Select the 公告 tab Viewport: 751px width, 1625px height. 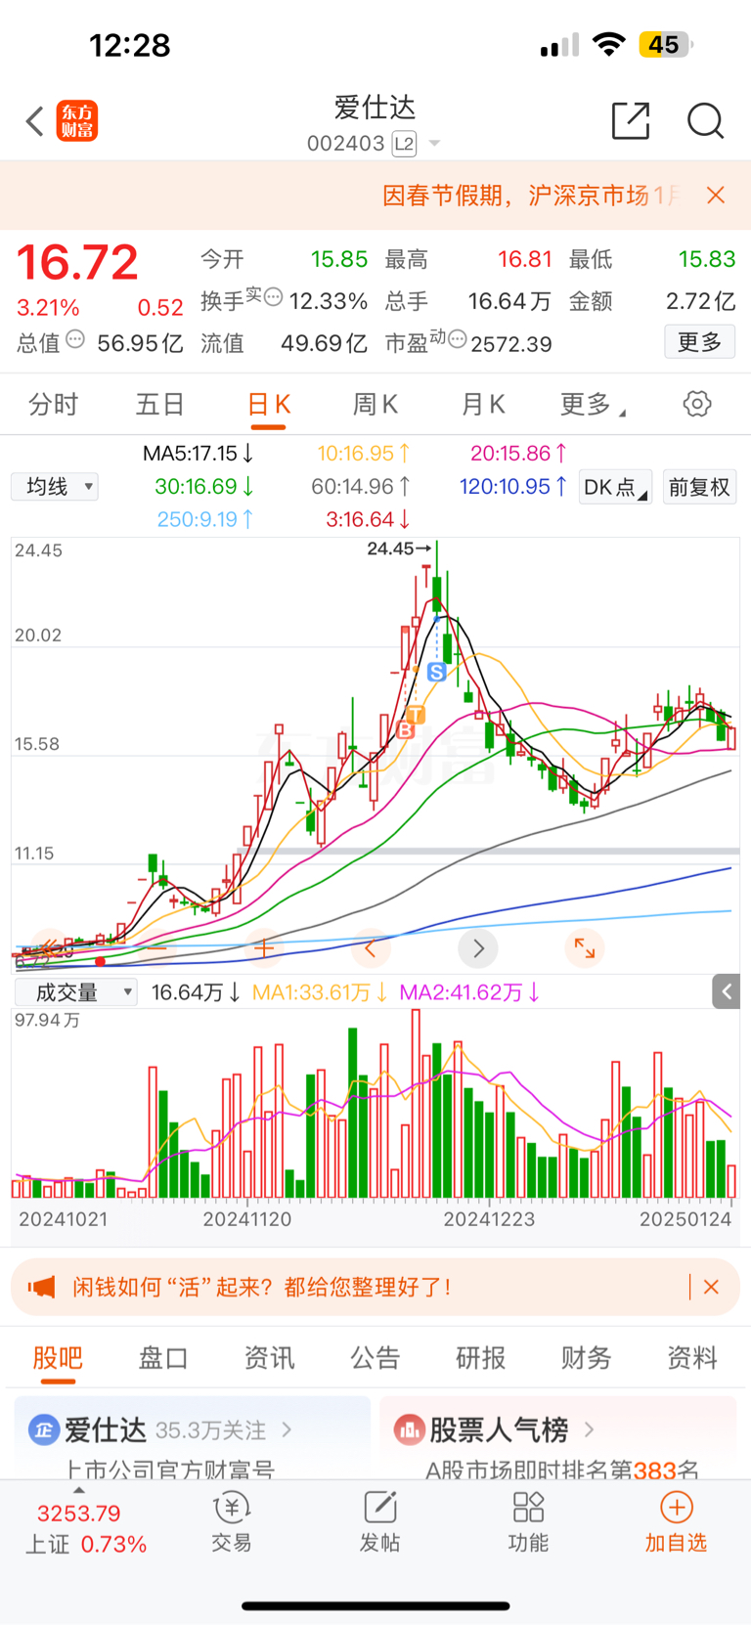pos(375,1357)
